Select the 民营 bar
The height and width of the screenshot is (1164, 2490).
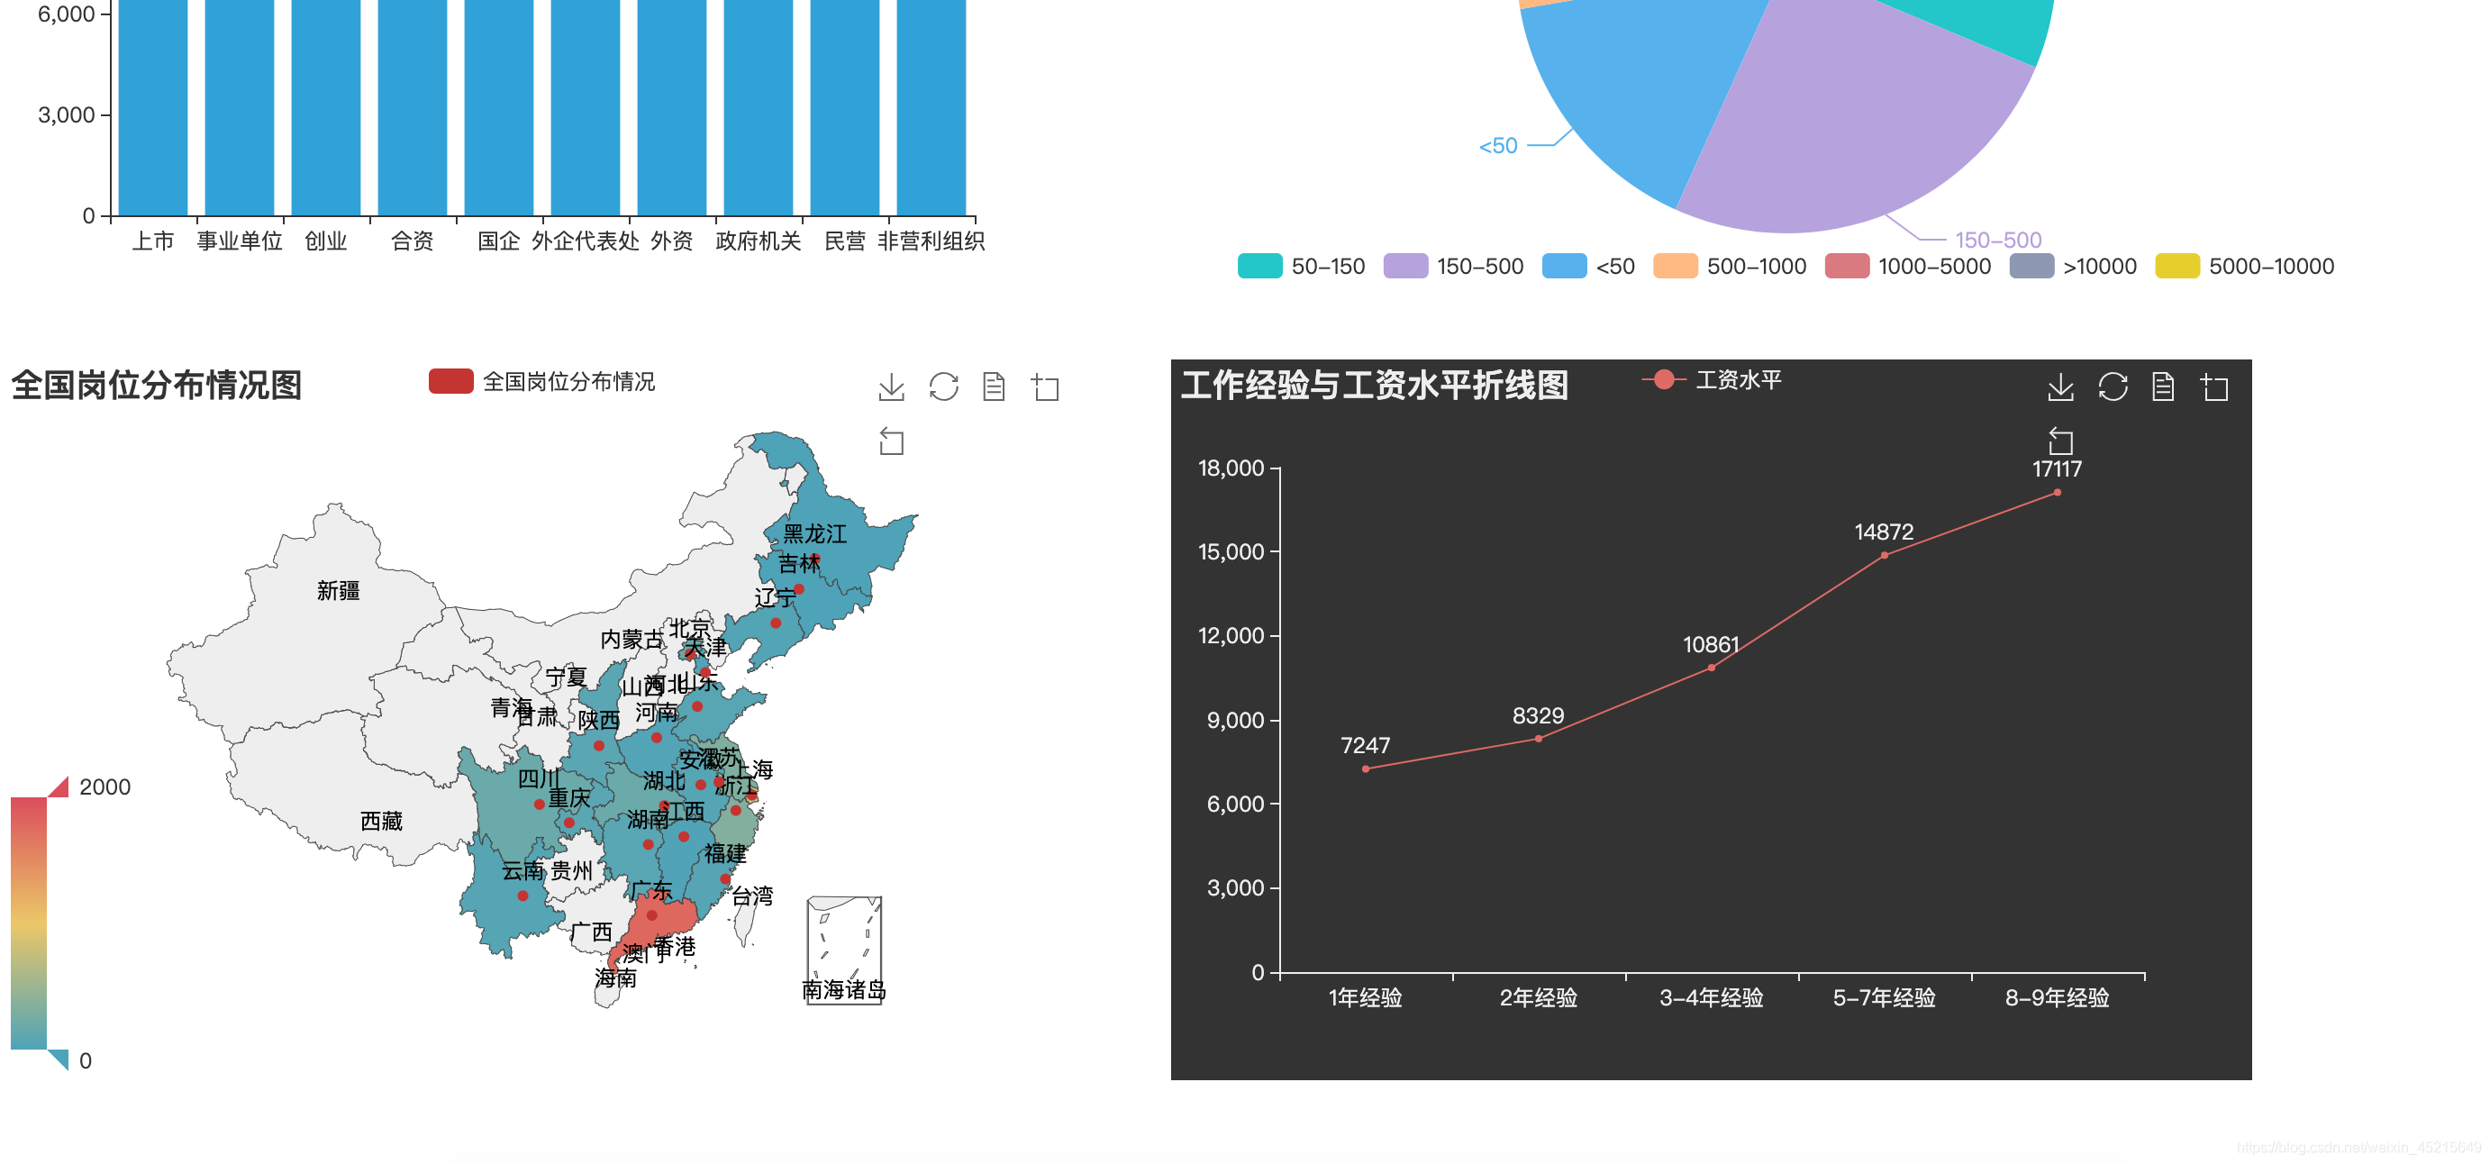[x=845, y=106]
